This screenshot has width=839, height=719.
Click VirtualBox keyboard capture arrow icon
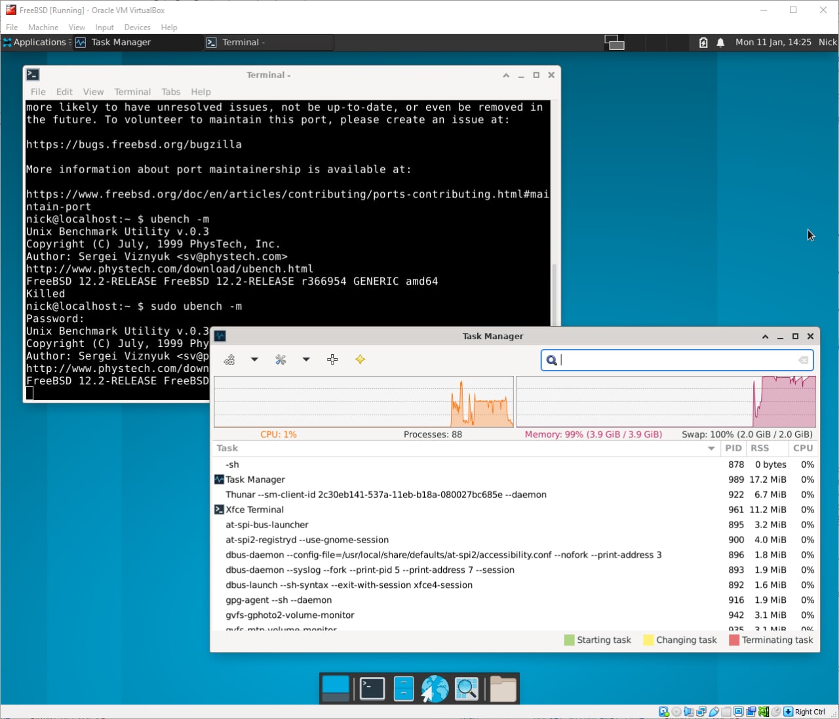pos(789,712)
